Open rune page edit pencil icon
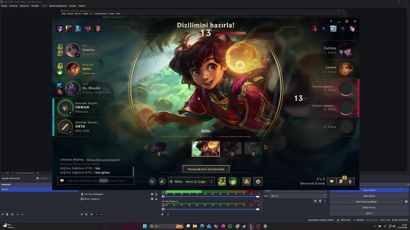410x230 pixels. pos(162,181)
